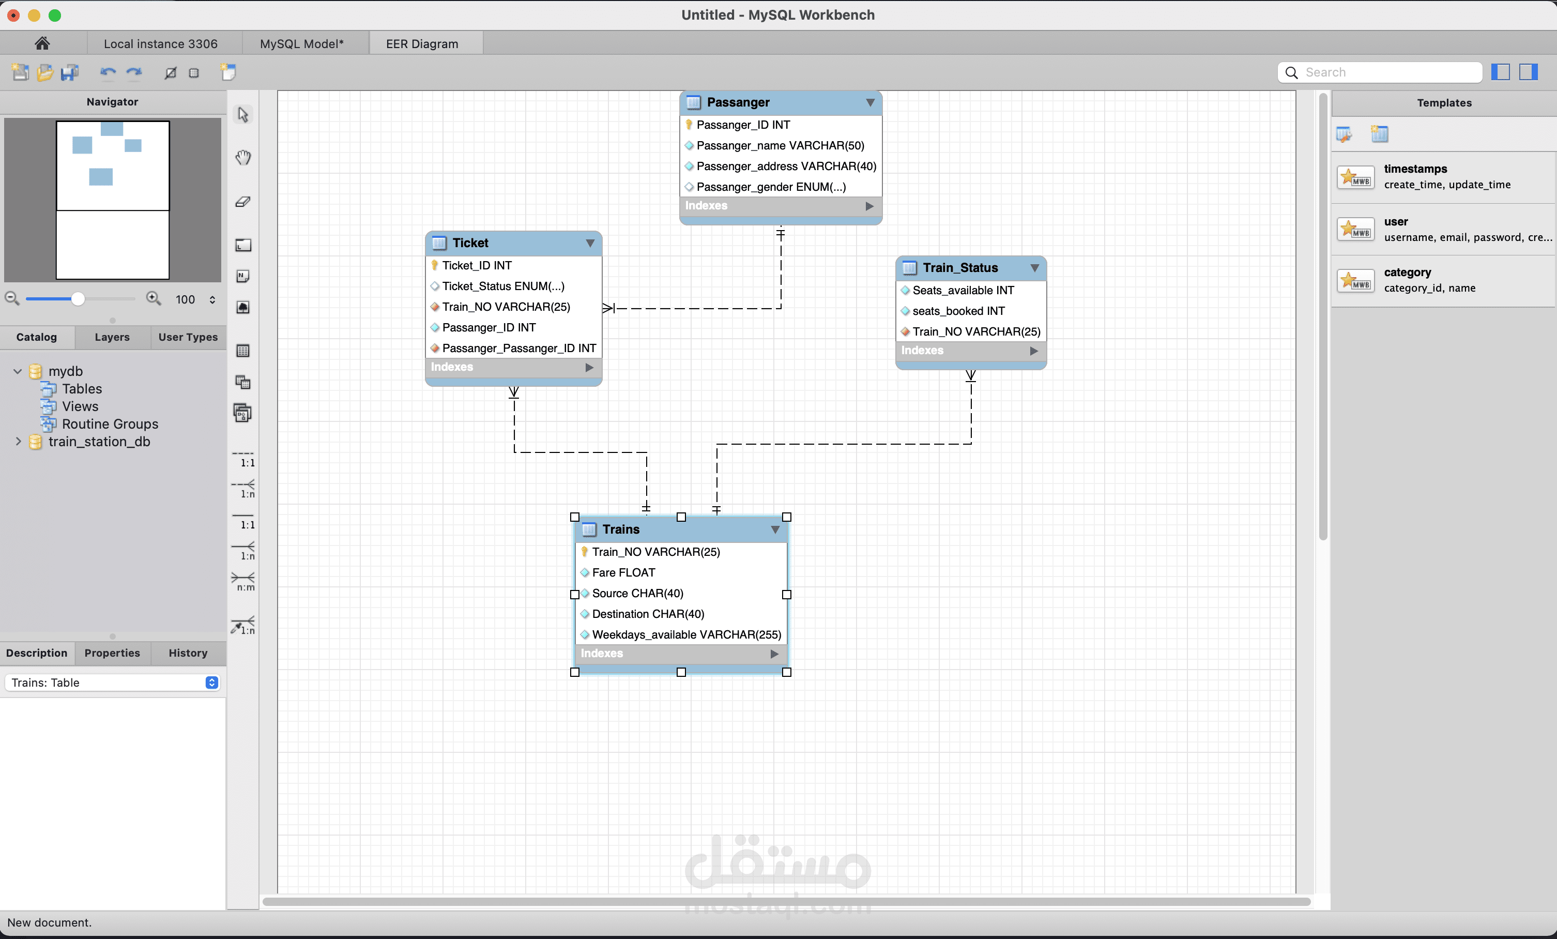Toggle grid display in the toolbar
This screenshot has height=939, width=1557.
pos(194,73)
